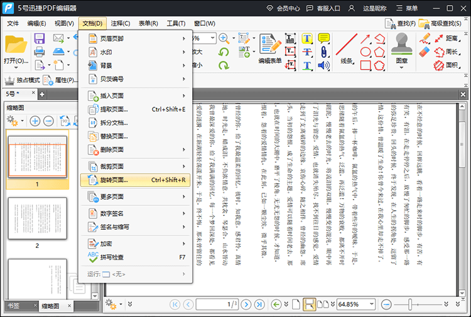Screen dimensions: 471x317
Task: Click the zoom slider handle
Action: click(x=410, y=304)
